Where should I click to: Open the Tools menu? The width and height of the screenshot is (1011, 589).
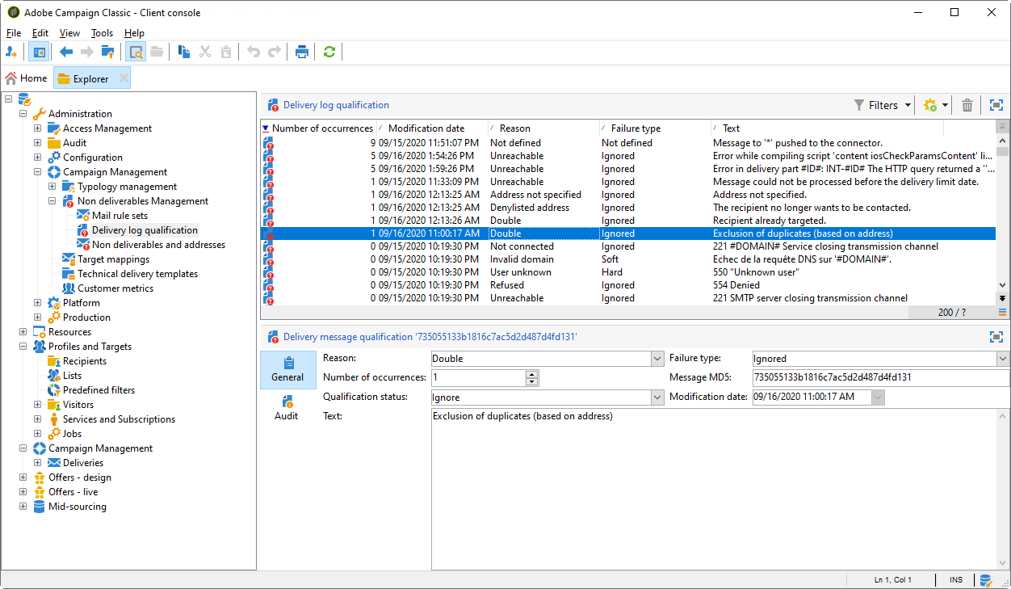102,33
